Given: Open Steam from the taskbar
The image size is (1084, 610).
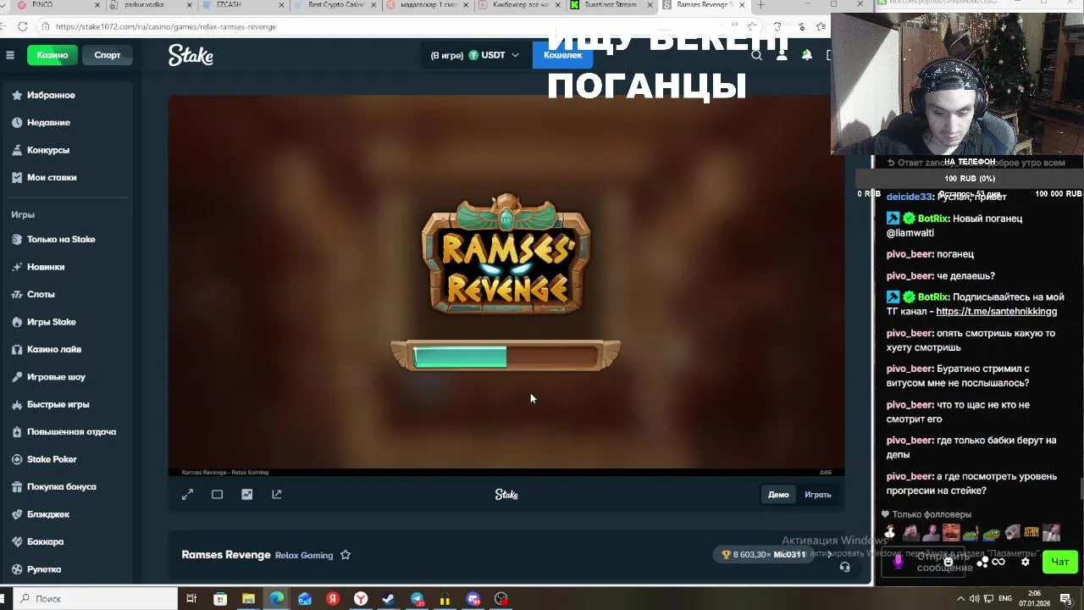Looking at the screenshot, I should (389, 599).
